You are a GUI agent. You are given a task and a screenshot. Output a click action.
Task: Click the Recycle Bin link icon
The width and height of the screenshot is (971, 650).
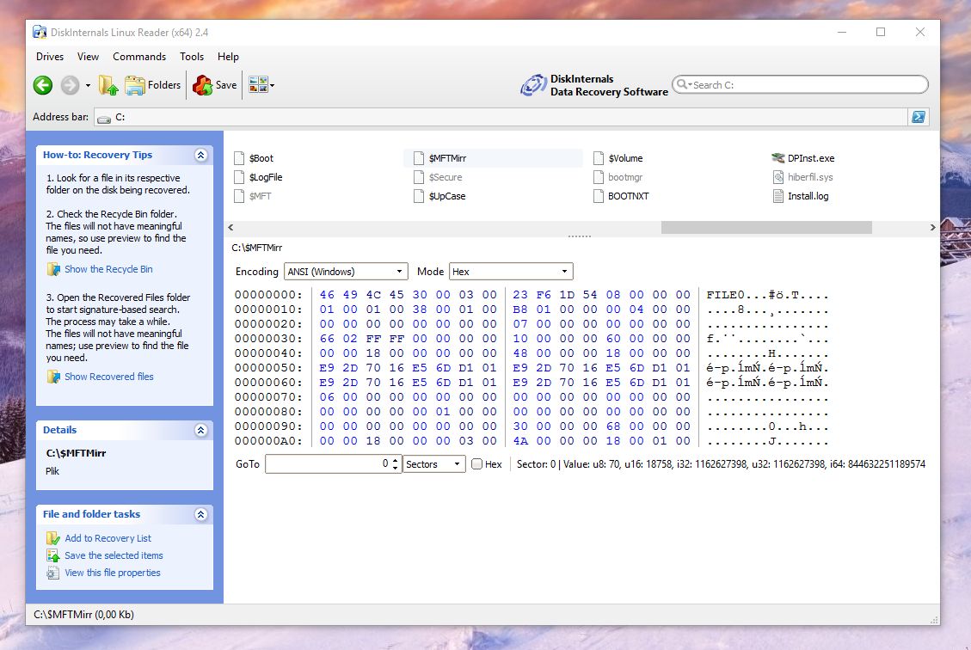point(53,269)
